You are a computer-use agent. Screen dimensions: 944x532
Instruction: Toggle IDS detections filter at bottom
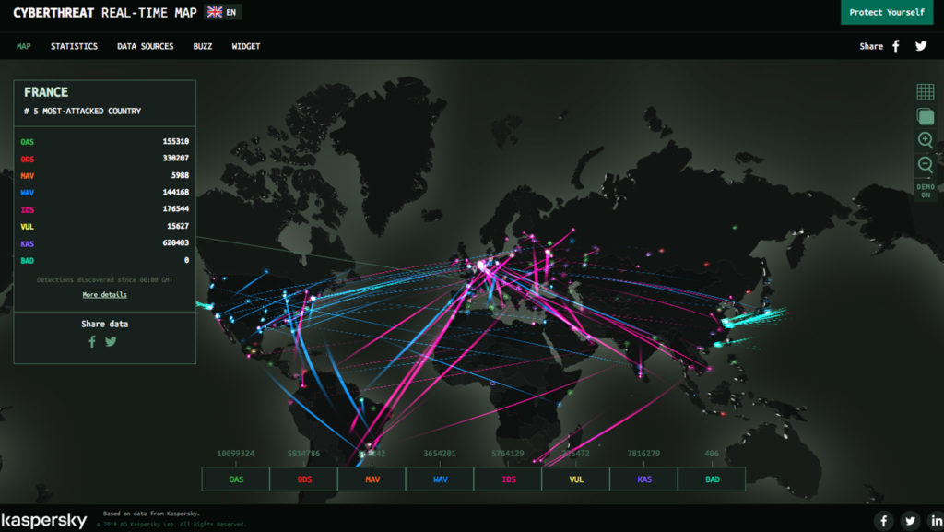pos(508,479)
